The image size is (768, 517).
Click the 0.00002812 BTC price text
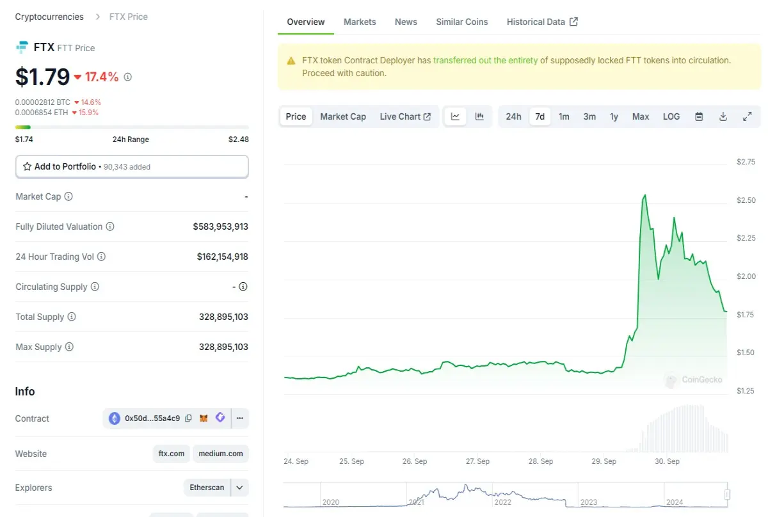tap(43, 102)
